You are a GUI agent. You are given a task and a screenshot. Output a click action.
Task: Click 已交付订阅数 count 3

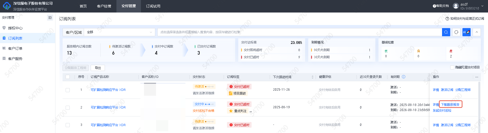[199, 53]
